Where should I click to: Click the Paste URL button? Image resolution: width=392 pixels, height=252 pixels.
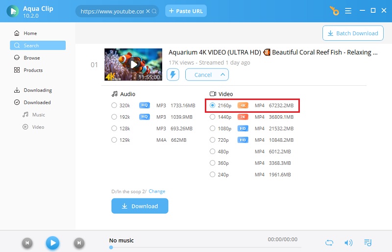pos(186,11)
